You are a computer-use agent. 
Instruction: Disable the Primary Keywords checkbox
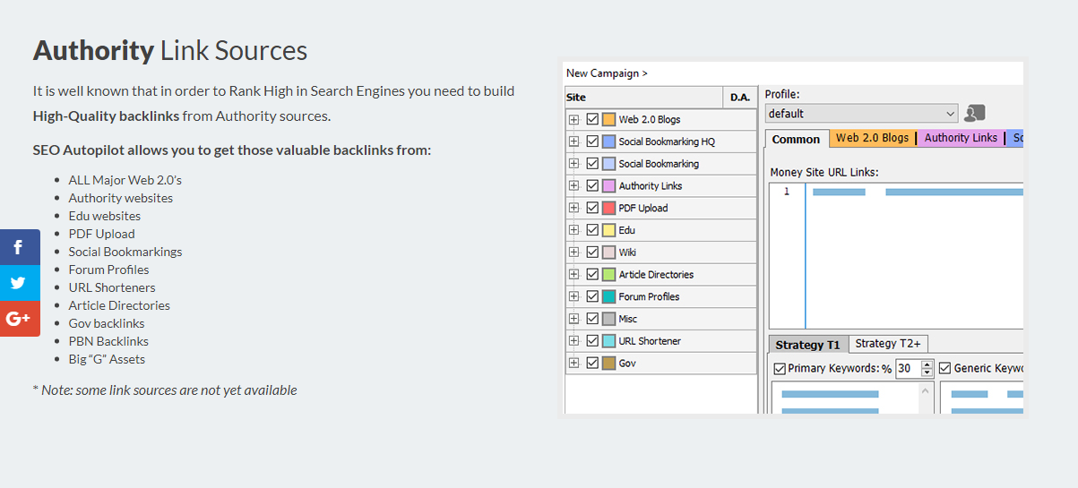coord(780,368)
